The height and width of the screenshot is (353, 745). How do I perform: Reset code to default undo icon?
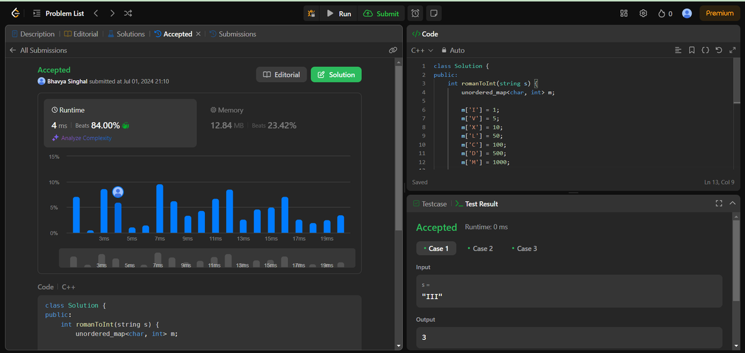[x=718, y=50]
